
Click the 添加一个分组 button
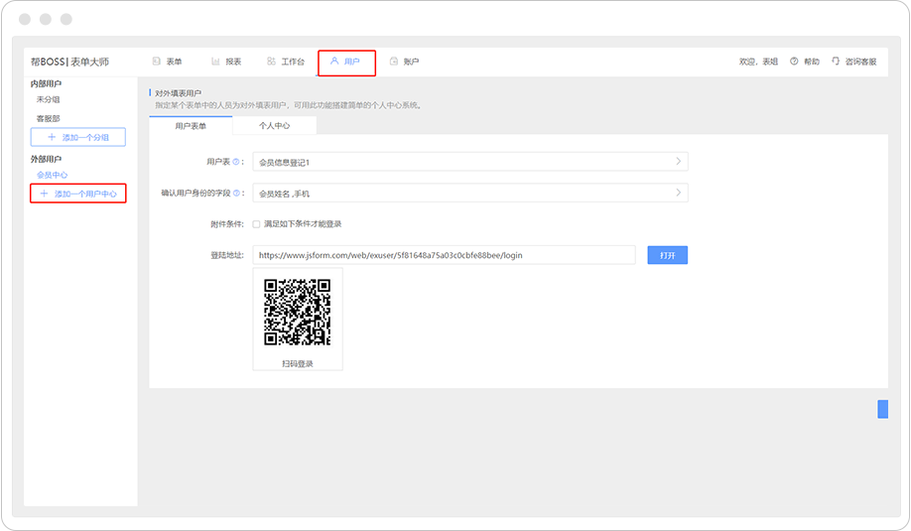(78, 137)
